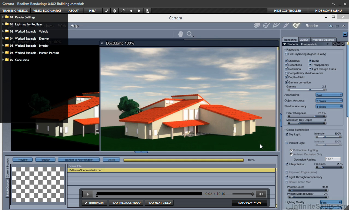Select Full Indirect Lighting radio button
Screen dimensions: 349x210
pos(291,150)
